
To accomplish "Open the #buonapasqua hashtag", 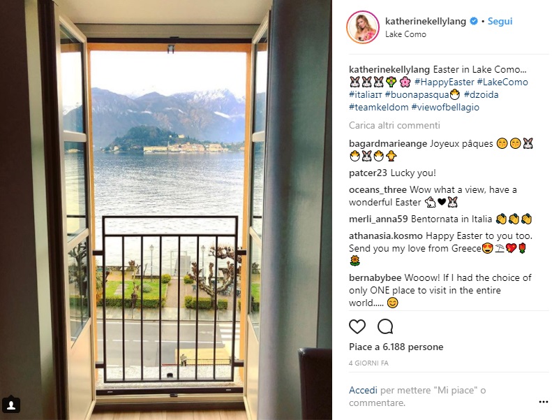I will pos(417,95).
